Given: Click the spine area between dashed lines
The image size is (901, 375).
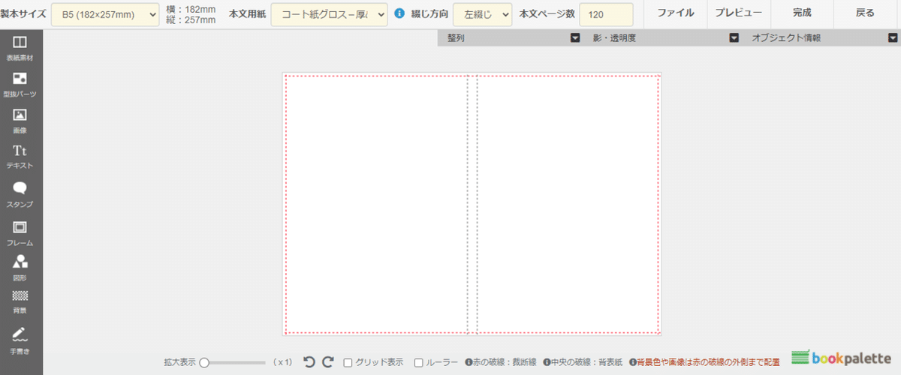Looking at the screenshot, I should [472, 204].
